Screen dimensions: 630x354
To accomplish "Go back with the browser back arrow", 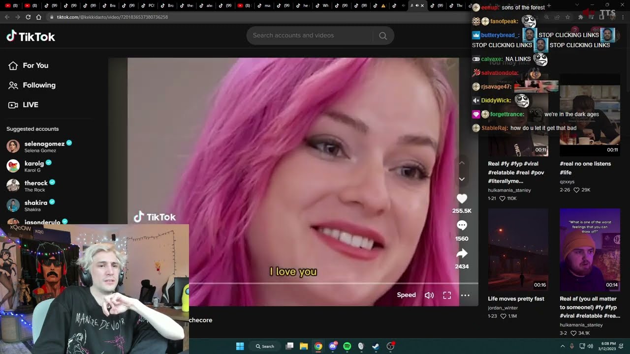I will pos(7,17).
